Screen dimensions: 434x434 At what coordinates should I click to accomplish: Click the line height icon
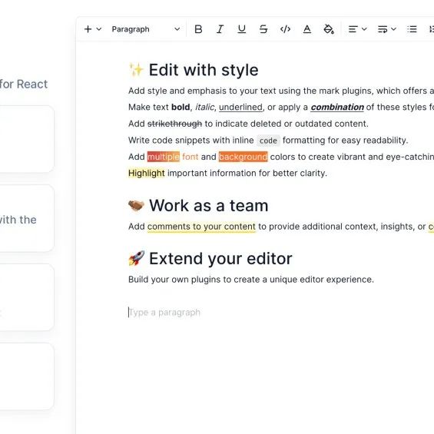[x=383, y=29]
